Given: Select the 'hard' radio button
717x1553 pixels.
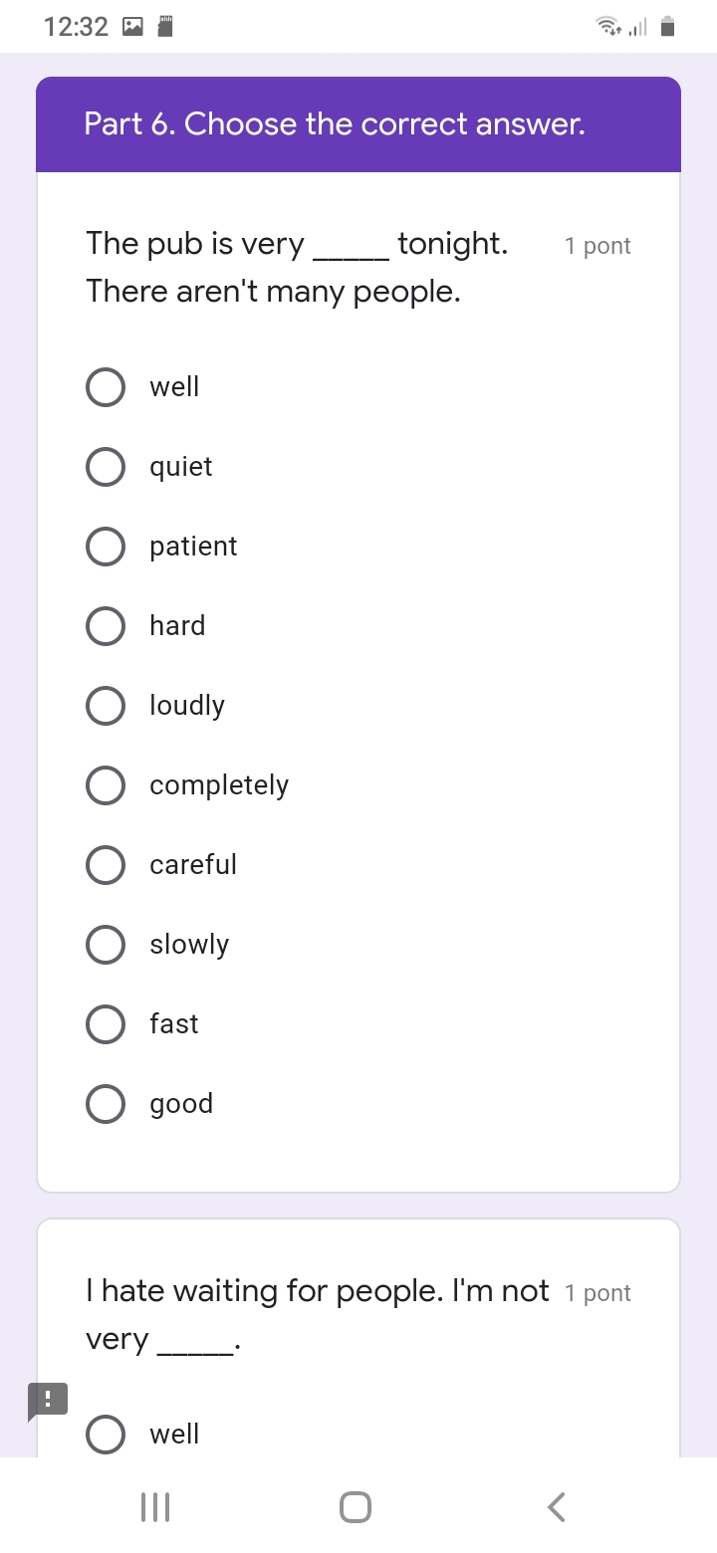Looking at the screenshot, I should point(106,626).
